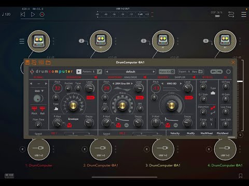Click the channel 4 volume fader handle

[x=240, y=81]
